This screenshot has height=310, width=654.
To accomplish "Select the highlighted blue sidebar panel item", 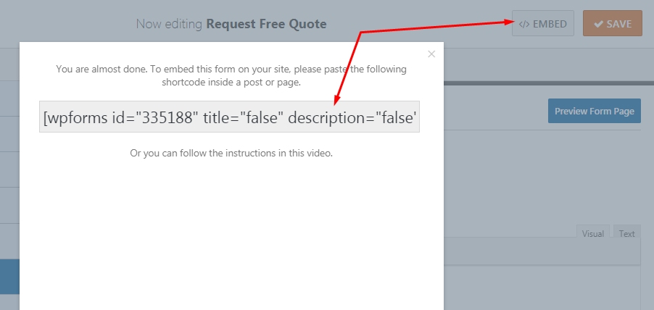I will click(x=9, y=277).
